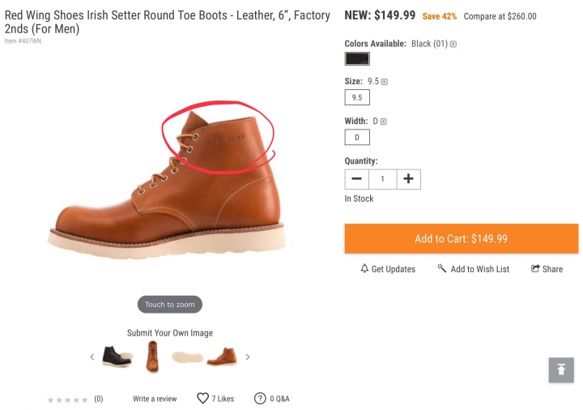
Task: Add boots to cart for $149.99
Action: point(461,238)
